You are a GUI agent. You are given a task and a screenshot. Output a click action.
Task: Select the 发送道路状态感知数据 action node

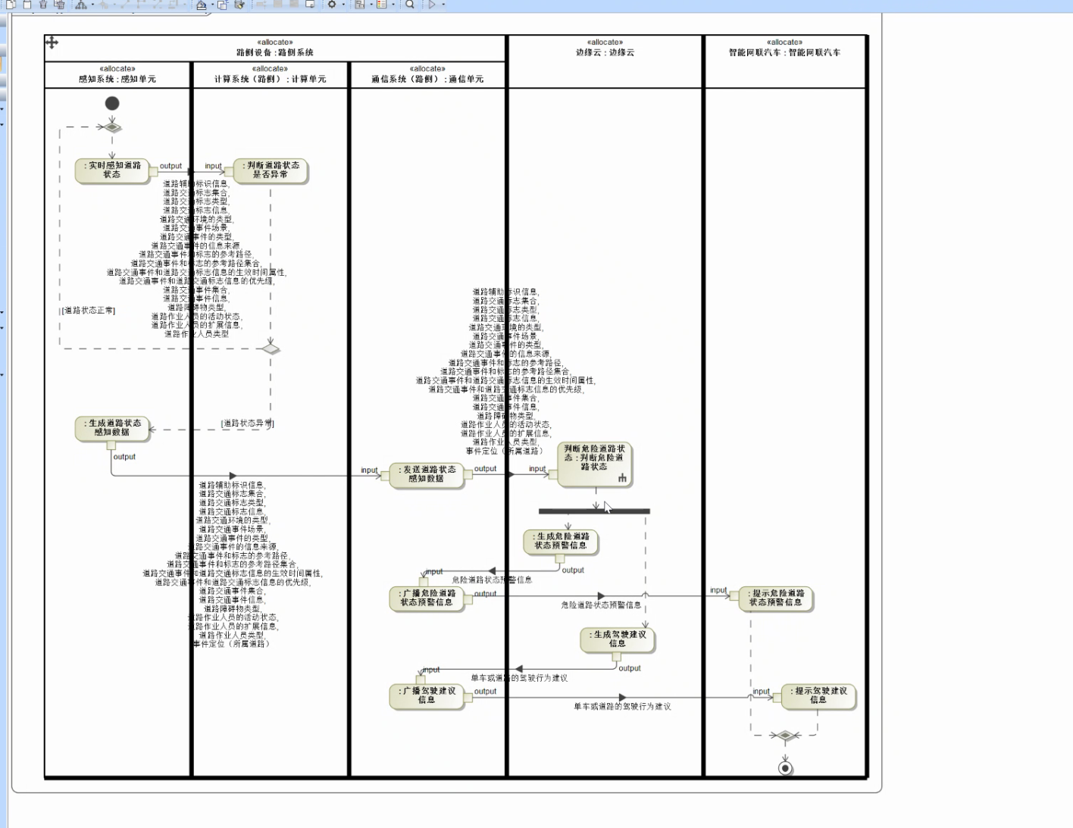(426, 474)
